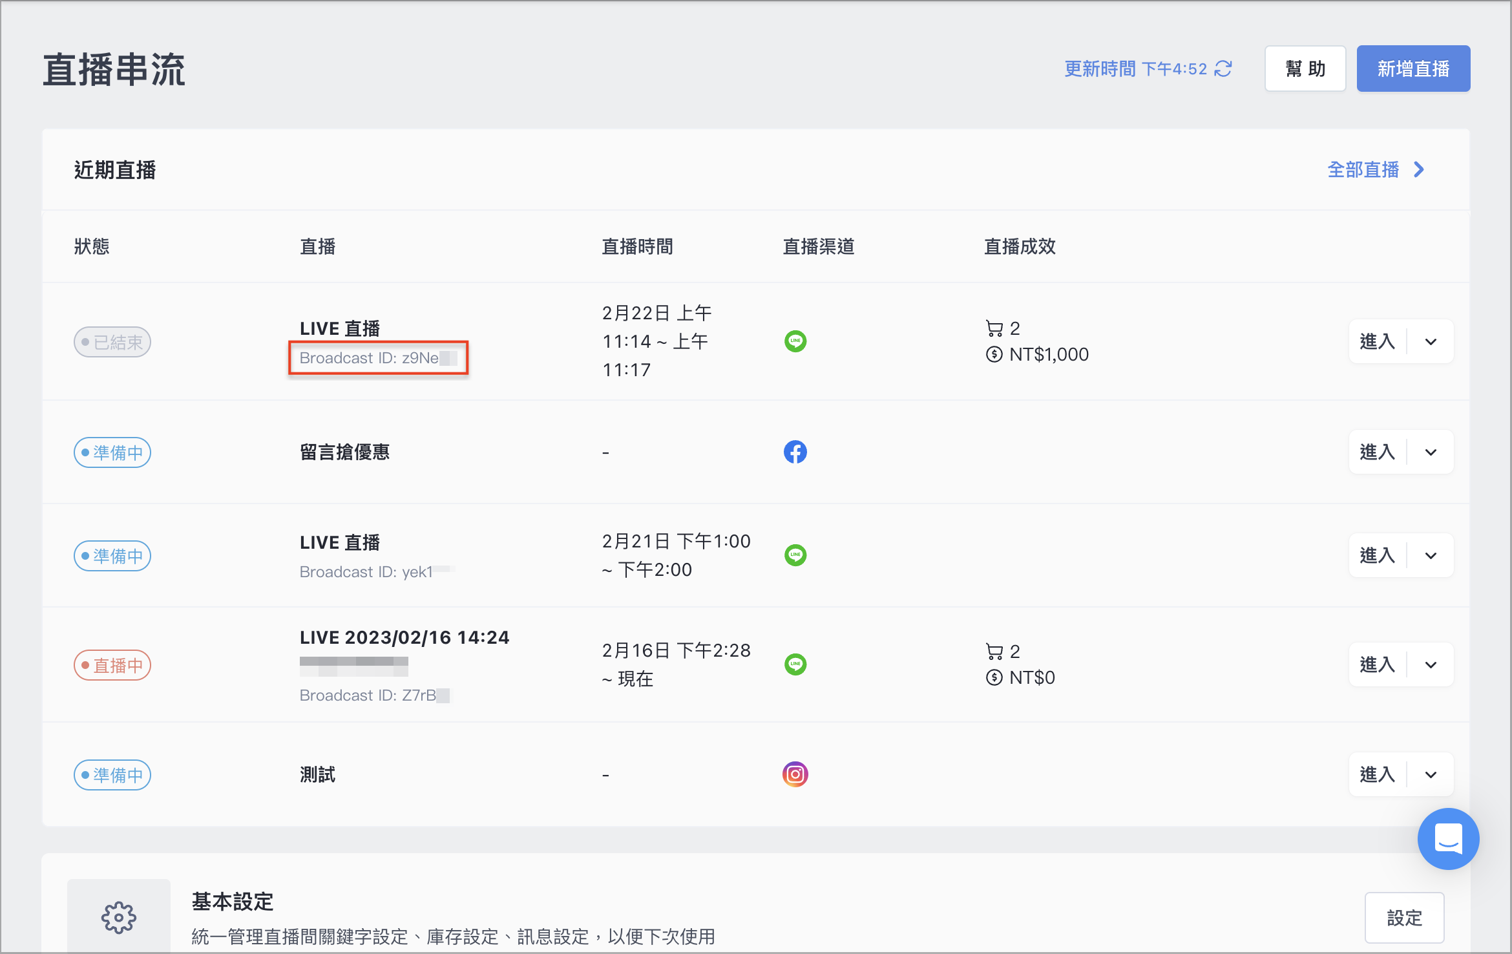Click the 幫助 help button

pos(1305,69)
